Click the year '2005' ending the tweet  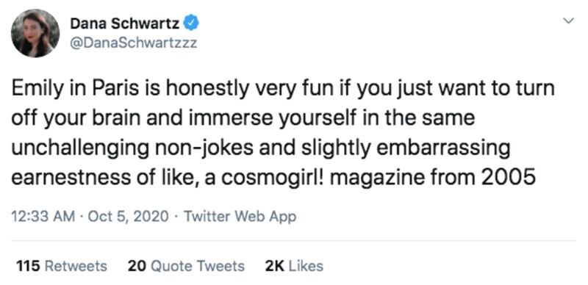click(x=508, y=177)
